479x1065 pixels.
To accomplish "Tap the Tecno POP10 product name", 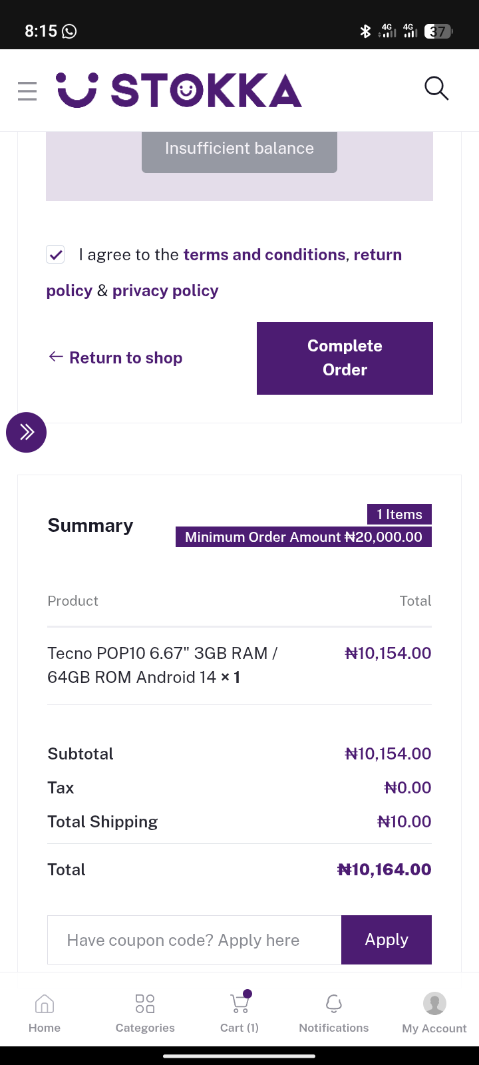I will coord(162,665).
